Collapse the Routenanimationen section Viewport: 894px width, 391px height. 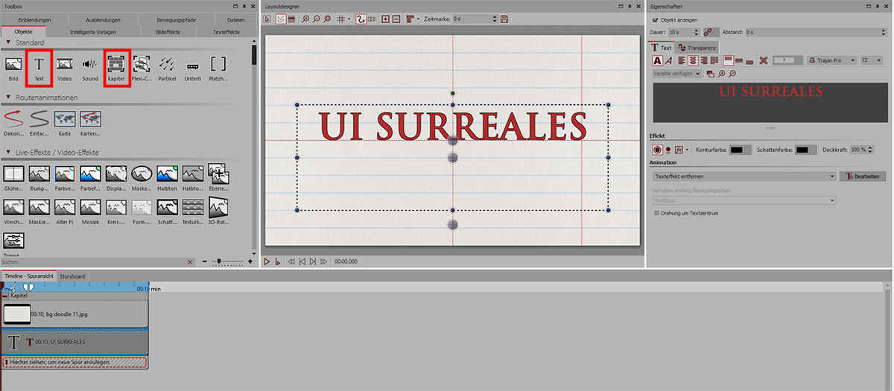(x=8, y=98)
